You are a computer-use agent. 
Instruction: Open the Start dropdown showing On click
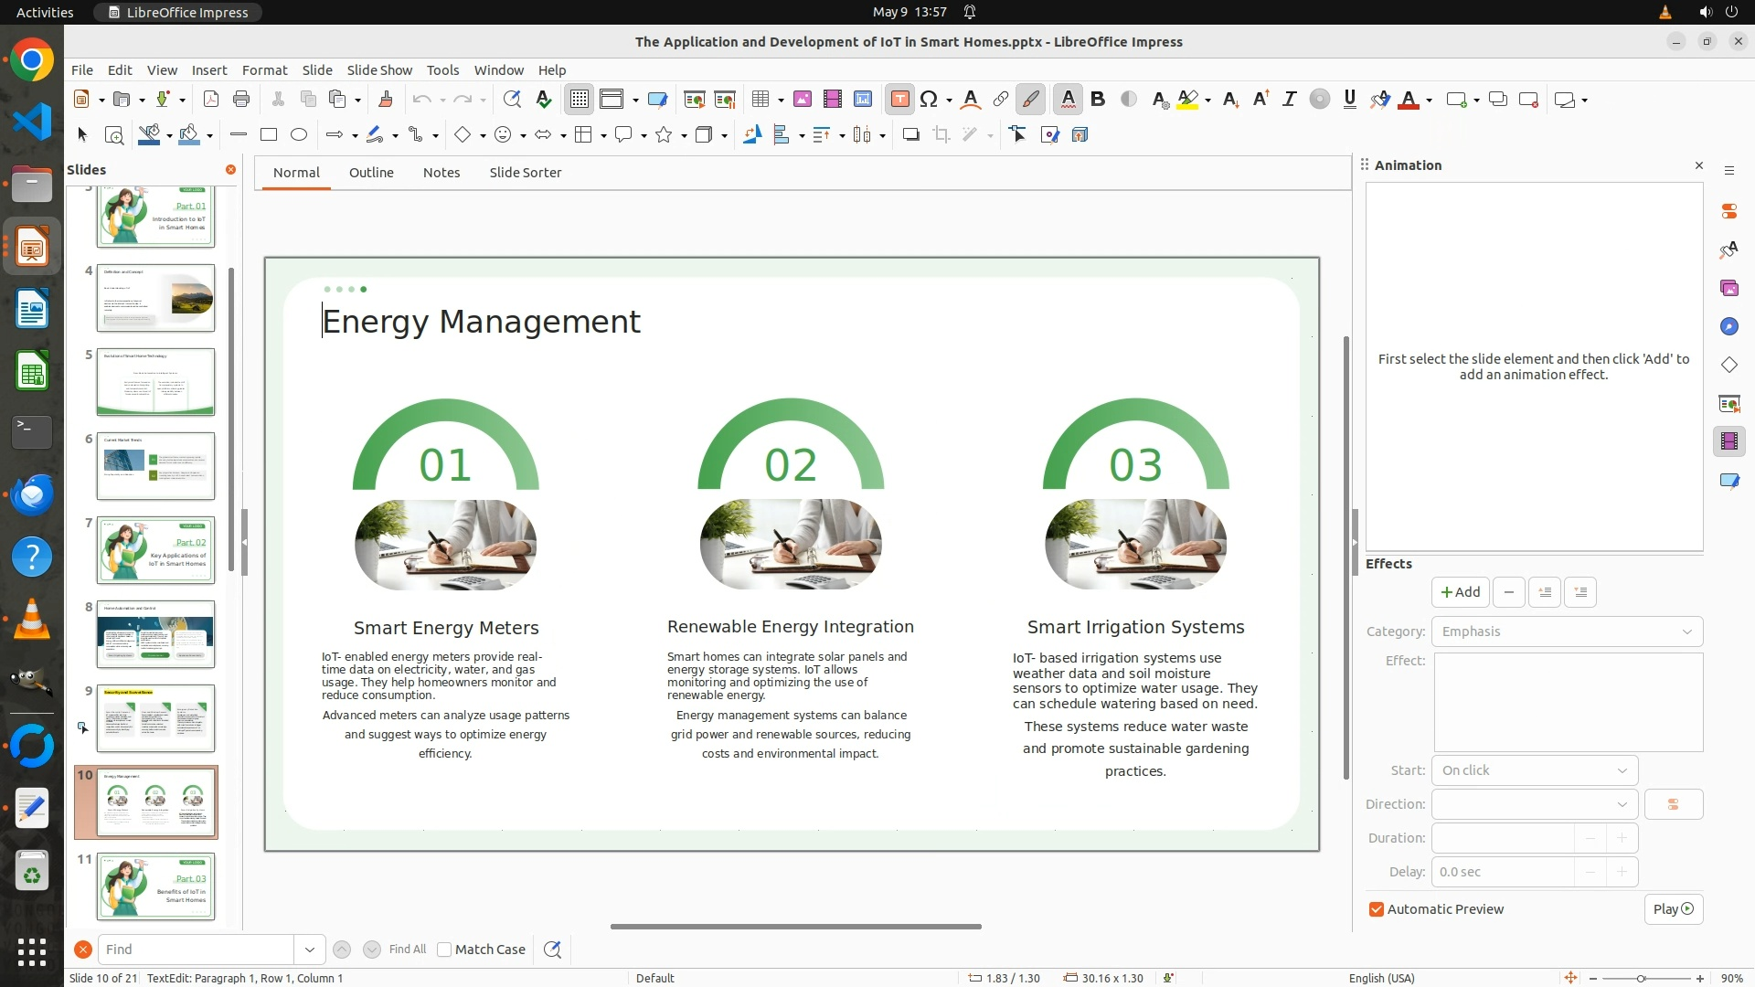1534,770
